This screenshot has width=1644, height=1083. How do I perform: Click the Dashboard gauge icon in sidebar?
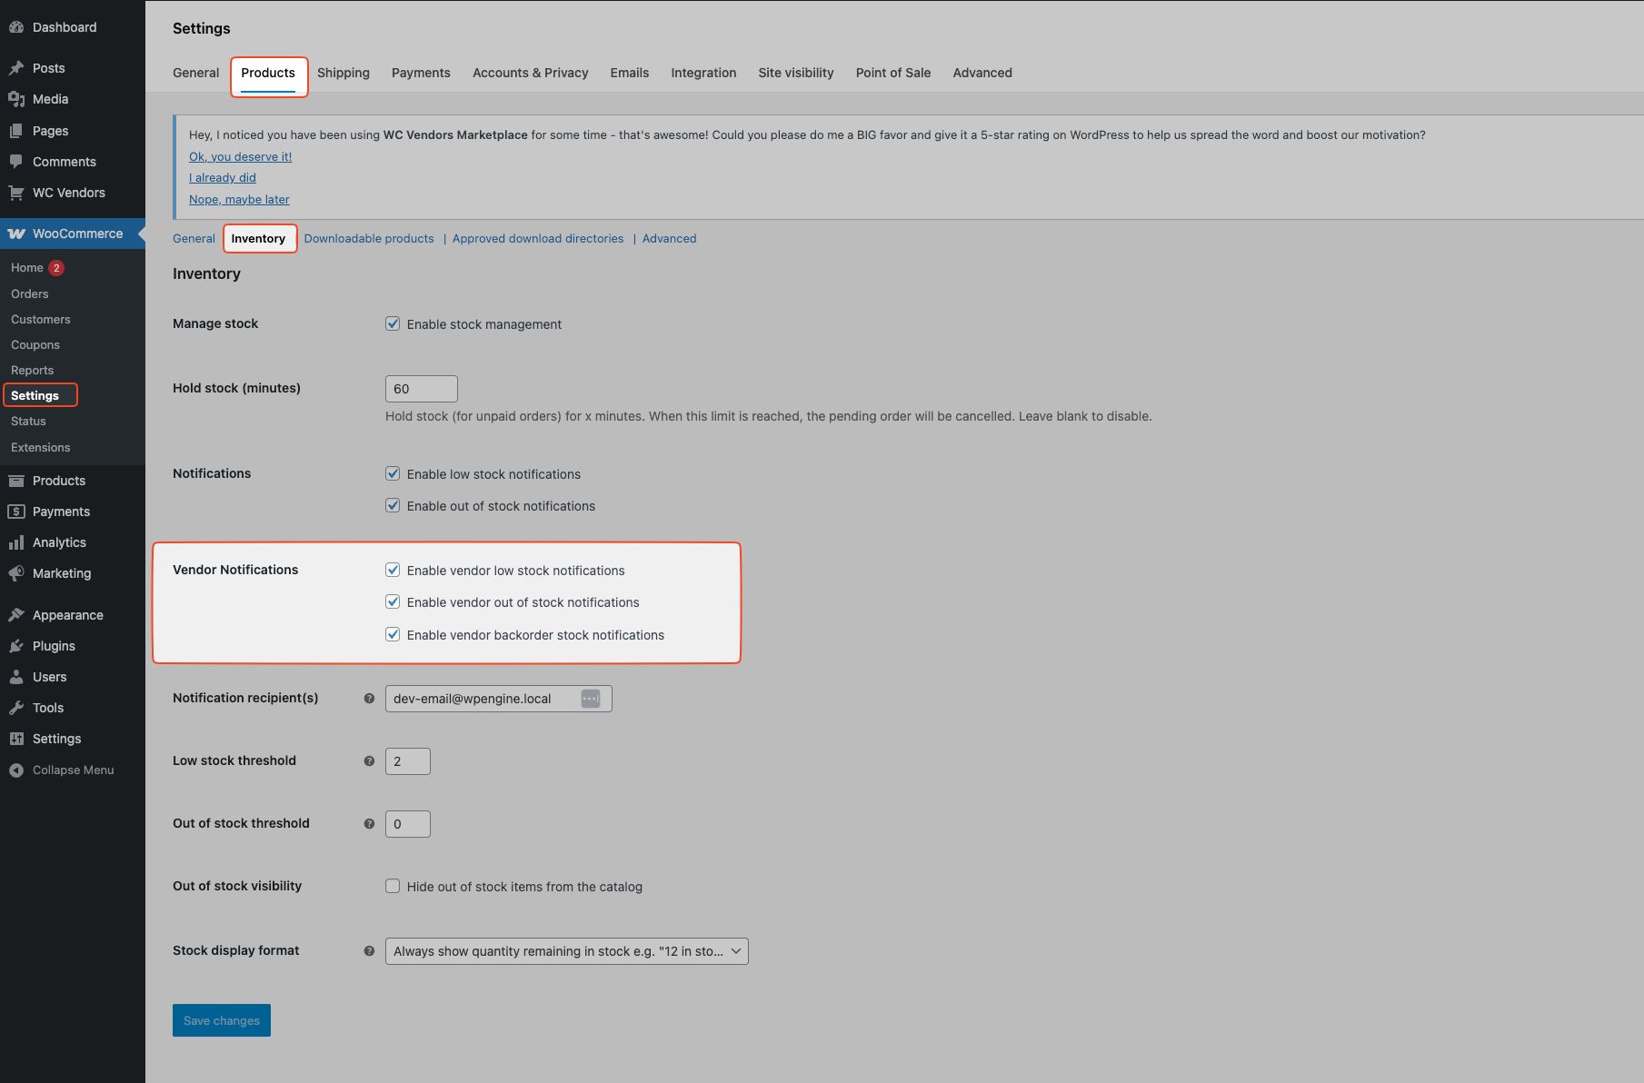pos(15,27)
